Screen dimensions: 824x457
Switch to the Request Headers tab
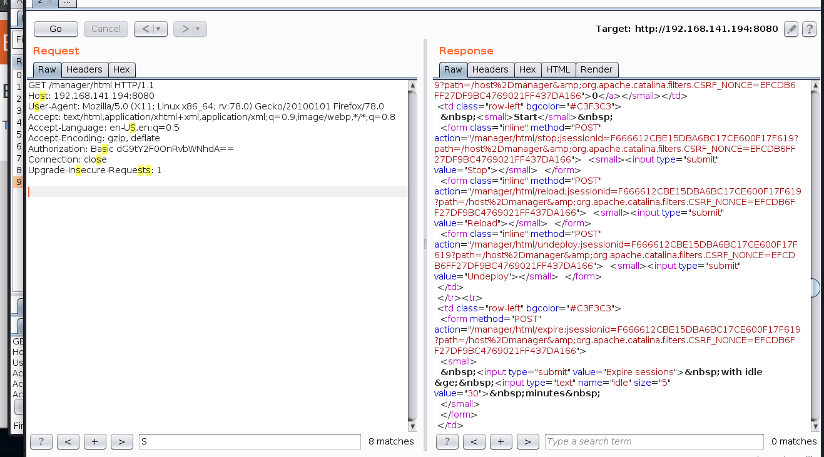click(84, 69)
